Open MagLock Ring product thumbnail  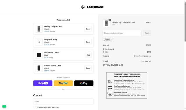click(x=39, y=42)
